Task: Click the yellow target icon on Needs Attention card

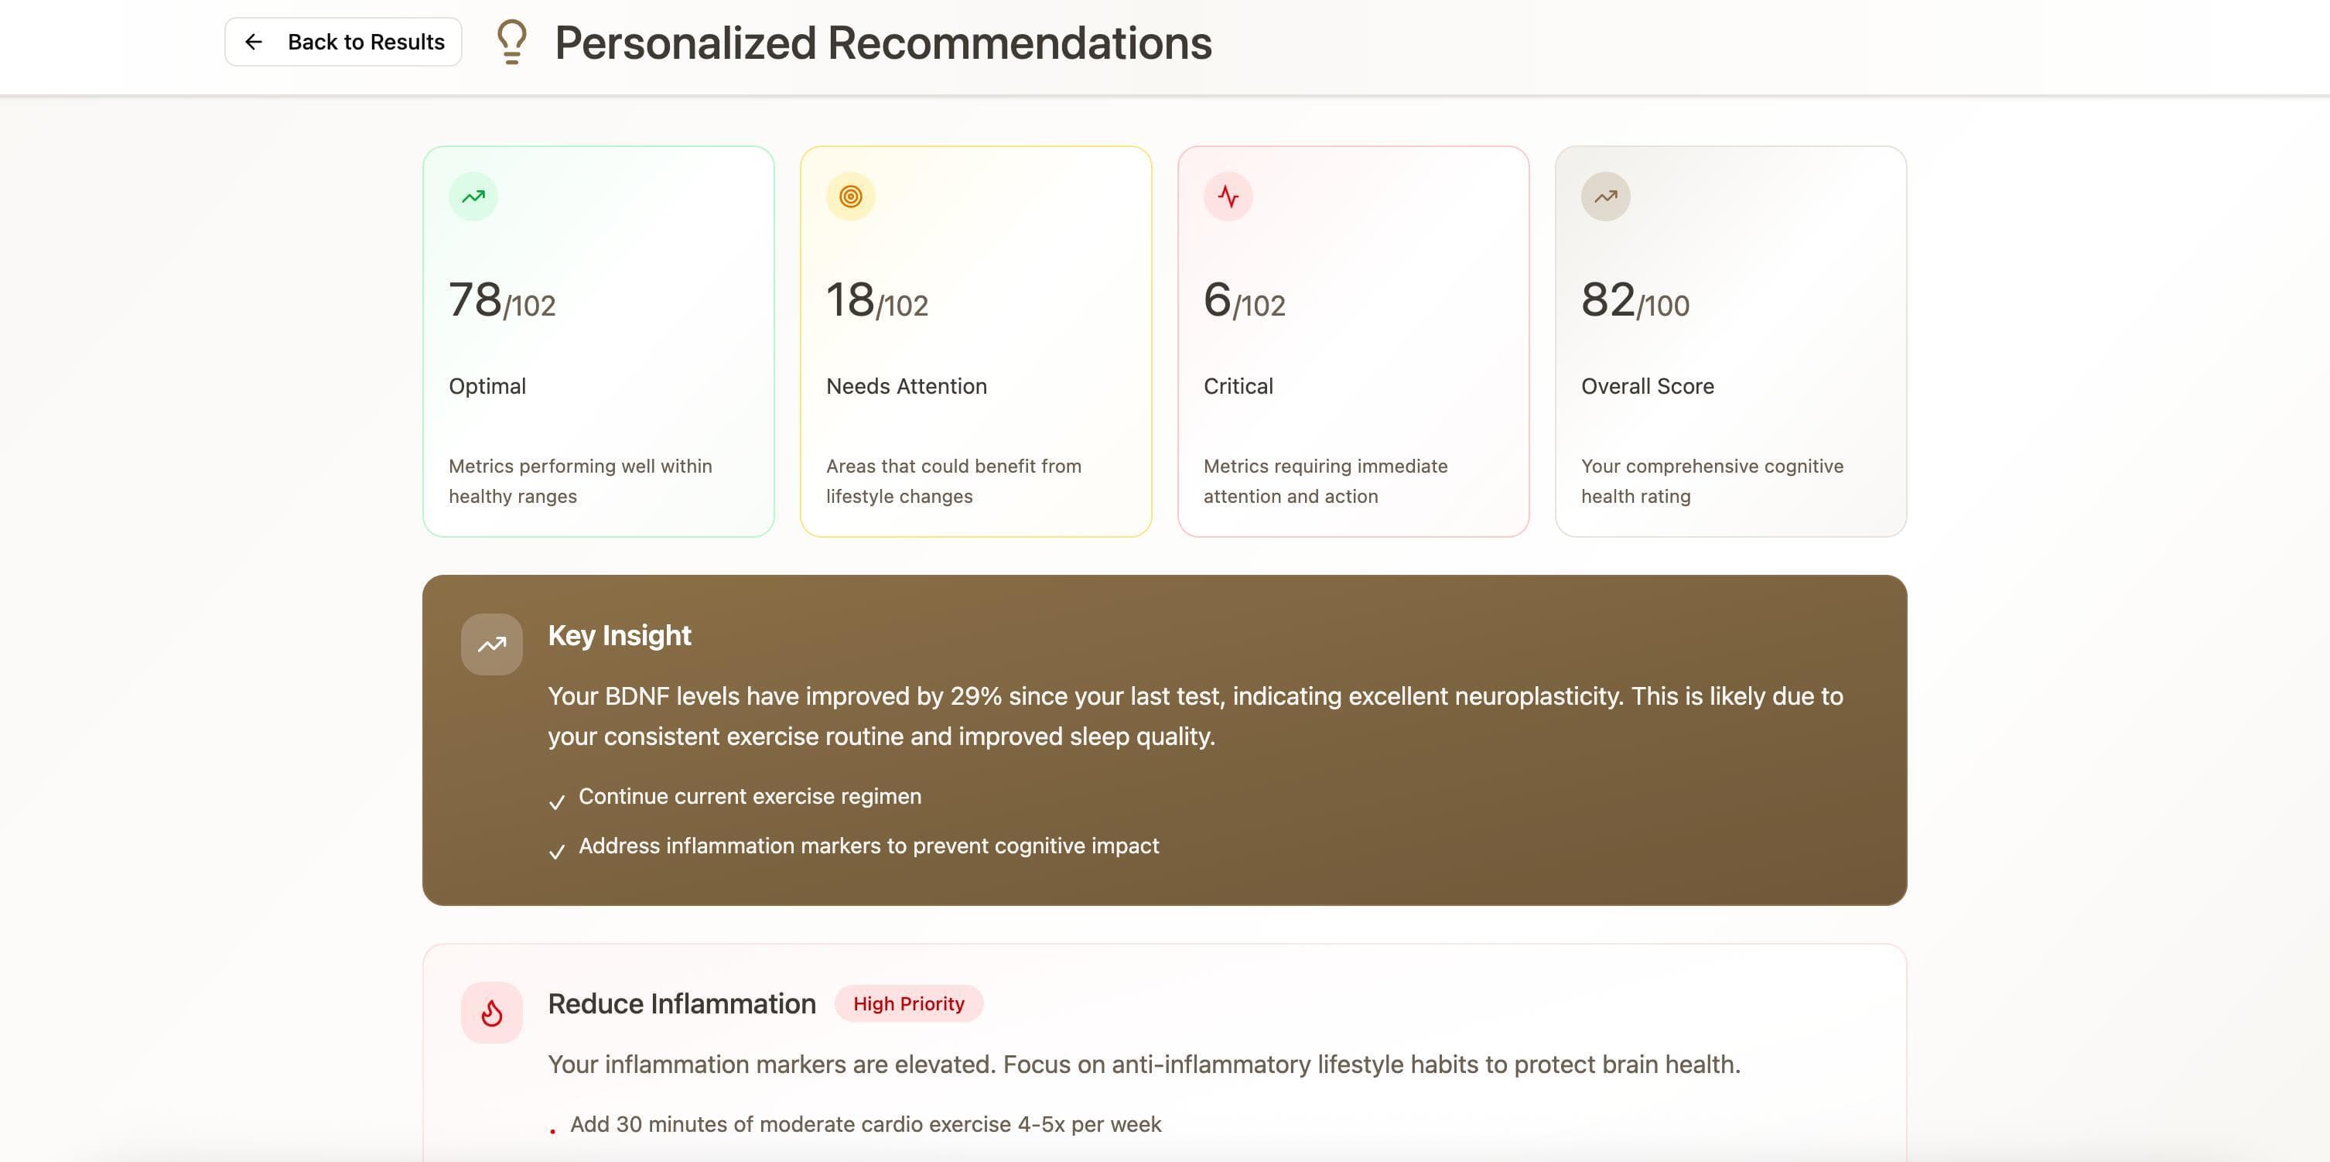Action: 849,195
